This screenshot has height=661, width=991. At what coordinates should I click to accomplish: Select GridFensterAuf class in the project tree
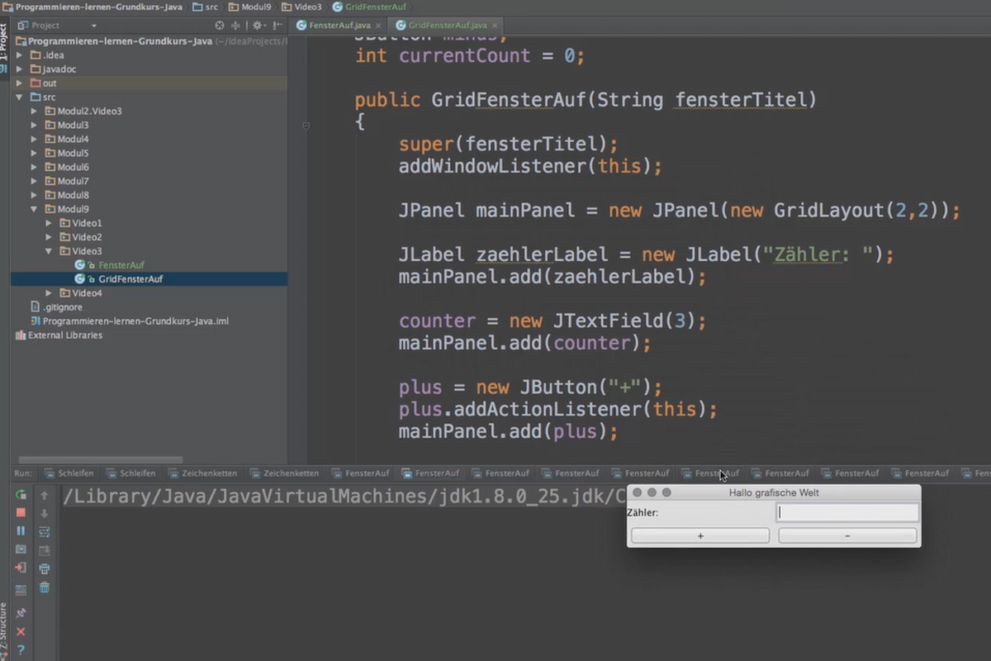[x=130, y=279]
